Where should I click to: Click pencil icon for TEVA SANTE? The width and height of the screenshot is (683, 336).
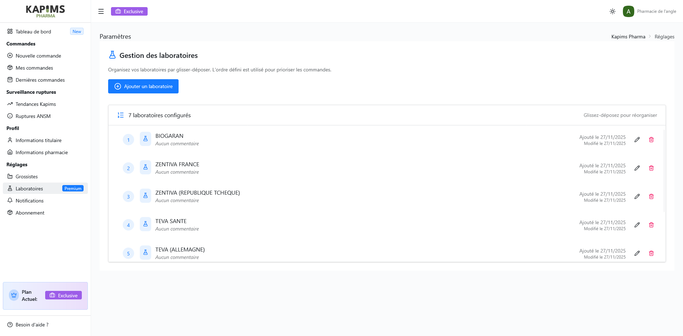click(637, 225)
